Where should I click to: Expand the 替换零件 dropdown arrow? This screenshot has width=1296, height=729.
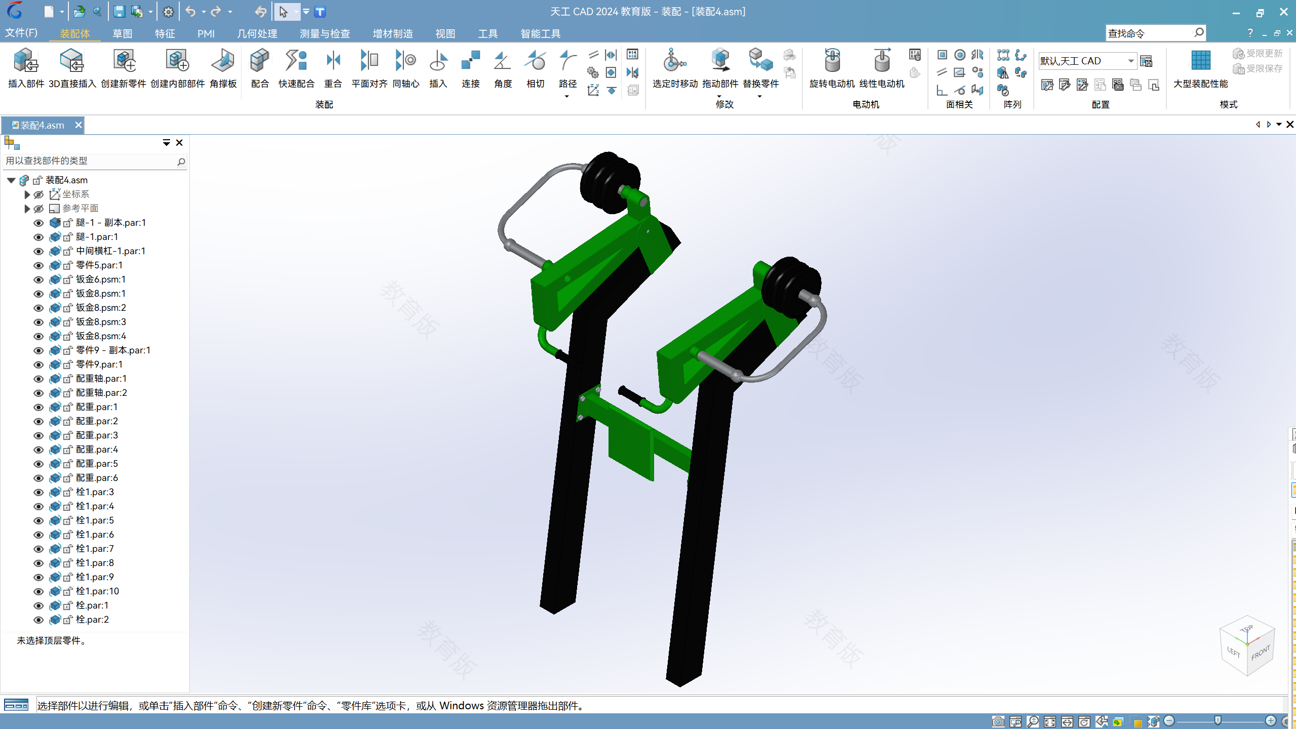click(x=759, y=96)
